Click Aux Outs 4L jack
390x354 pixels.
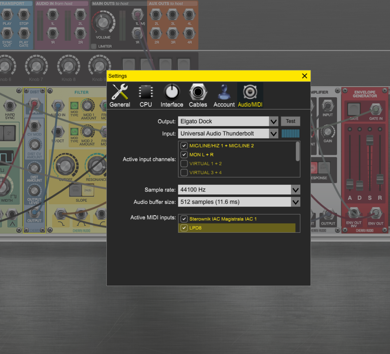point(189,15)
